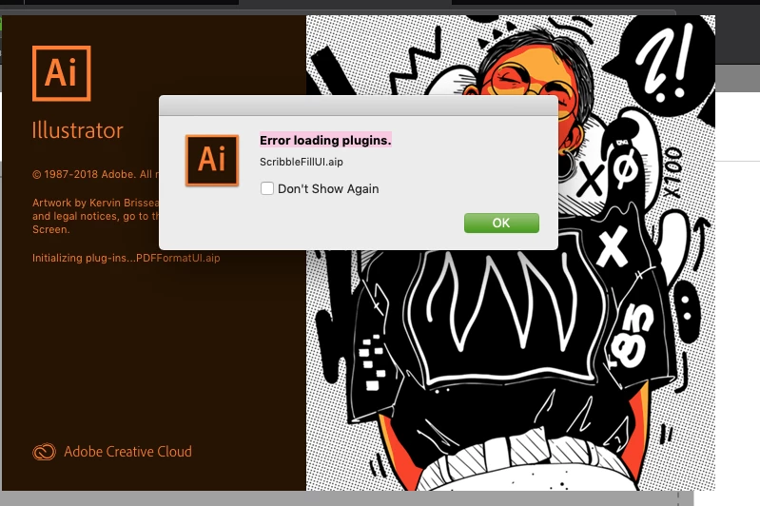Click the Illustrator Ai logo on splash screen
This screenshot has height=506, width=760.
click(x=62, y=73)
